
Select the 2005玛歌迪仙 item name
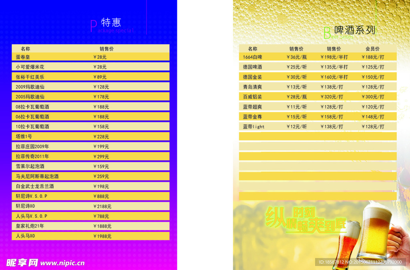[x=30, y=97]
